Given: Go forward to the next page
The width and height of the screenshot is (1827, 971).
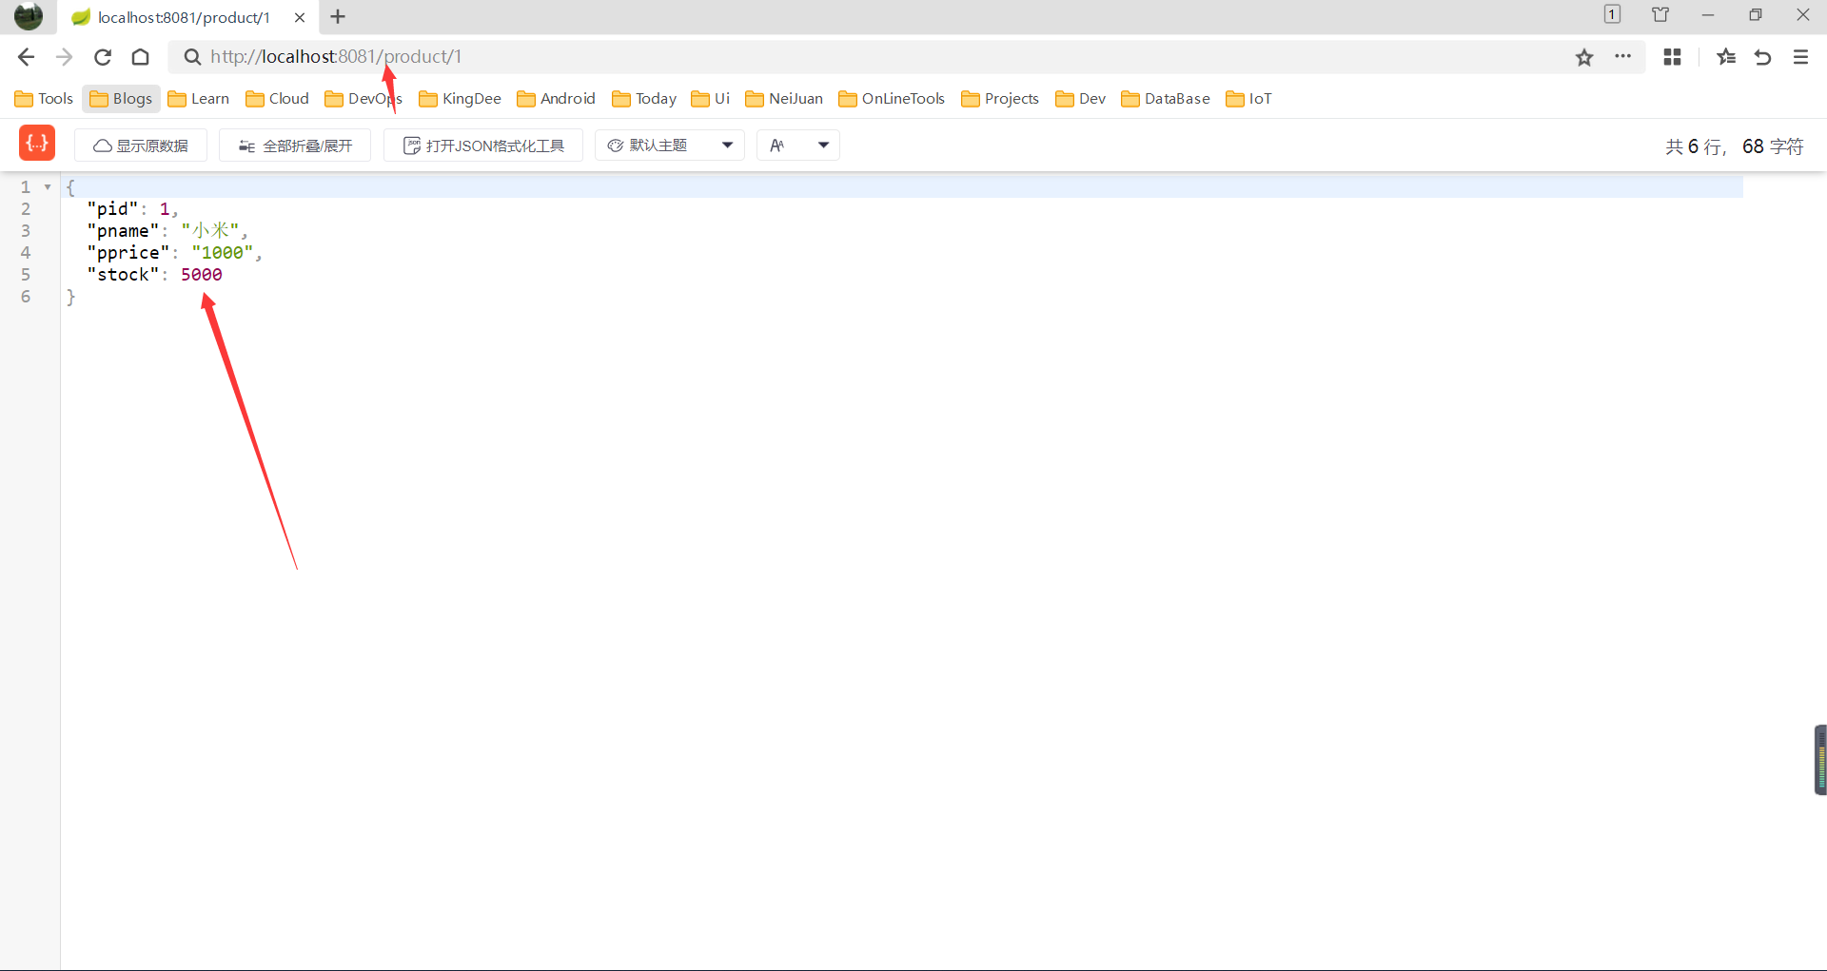Looking at the screenshot, I should [64, 57].
